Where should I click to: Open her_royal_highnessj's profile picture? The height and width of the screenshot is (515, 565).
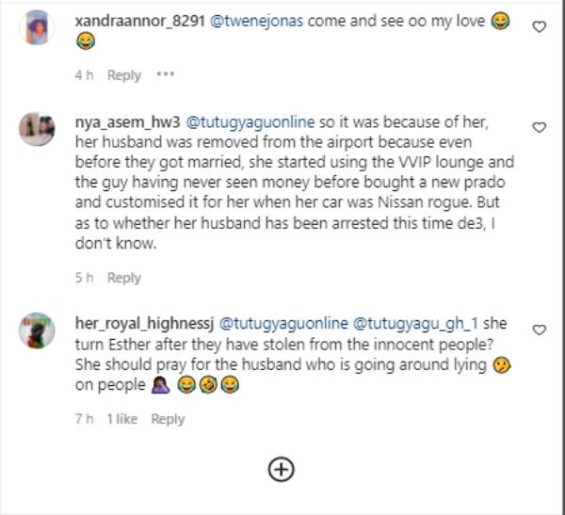coord(37,330)
